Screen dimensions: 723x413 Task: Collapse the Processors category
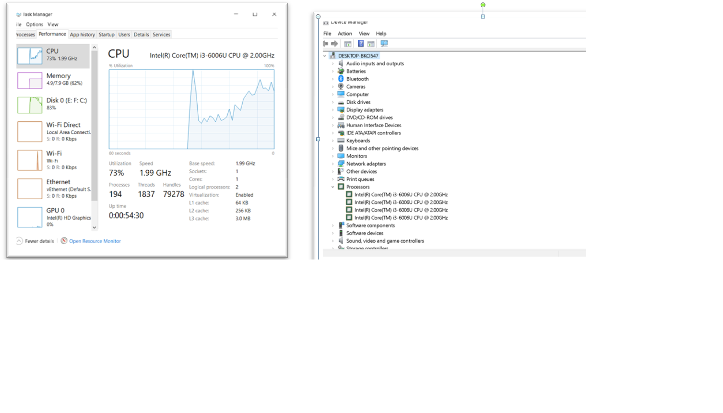point(333,187)
